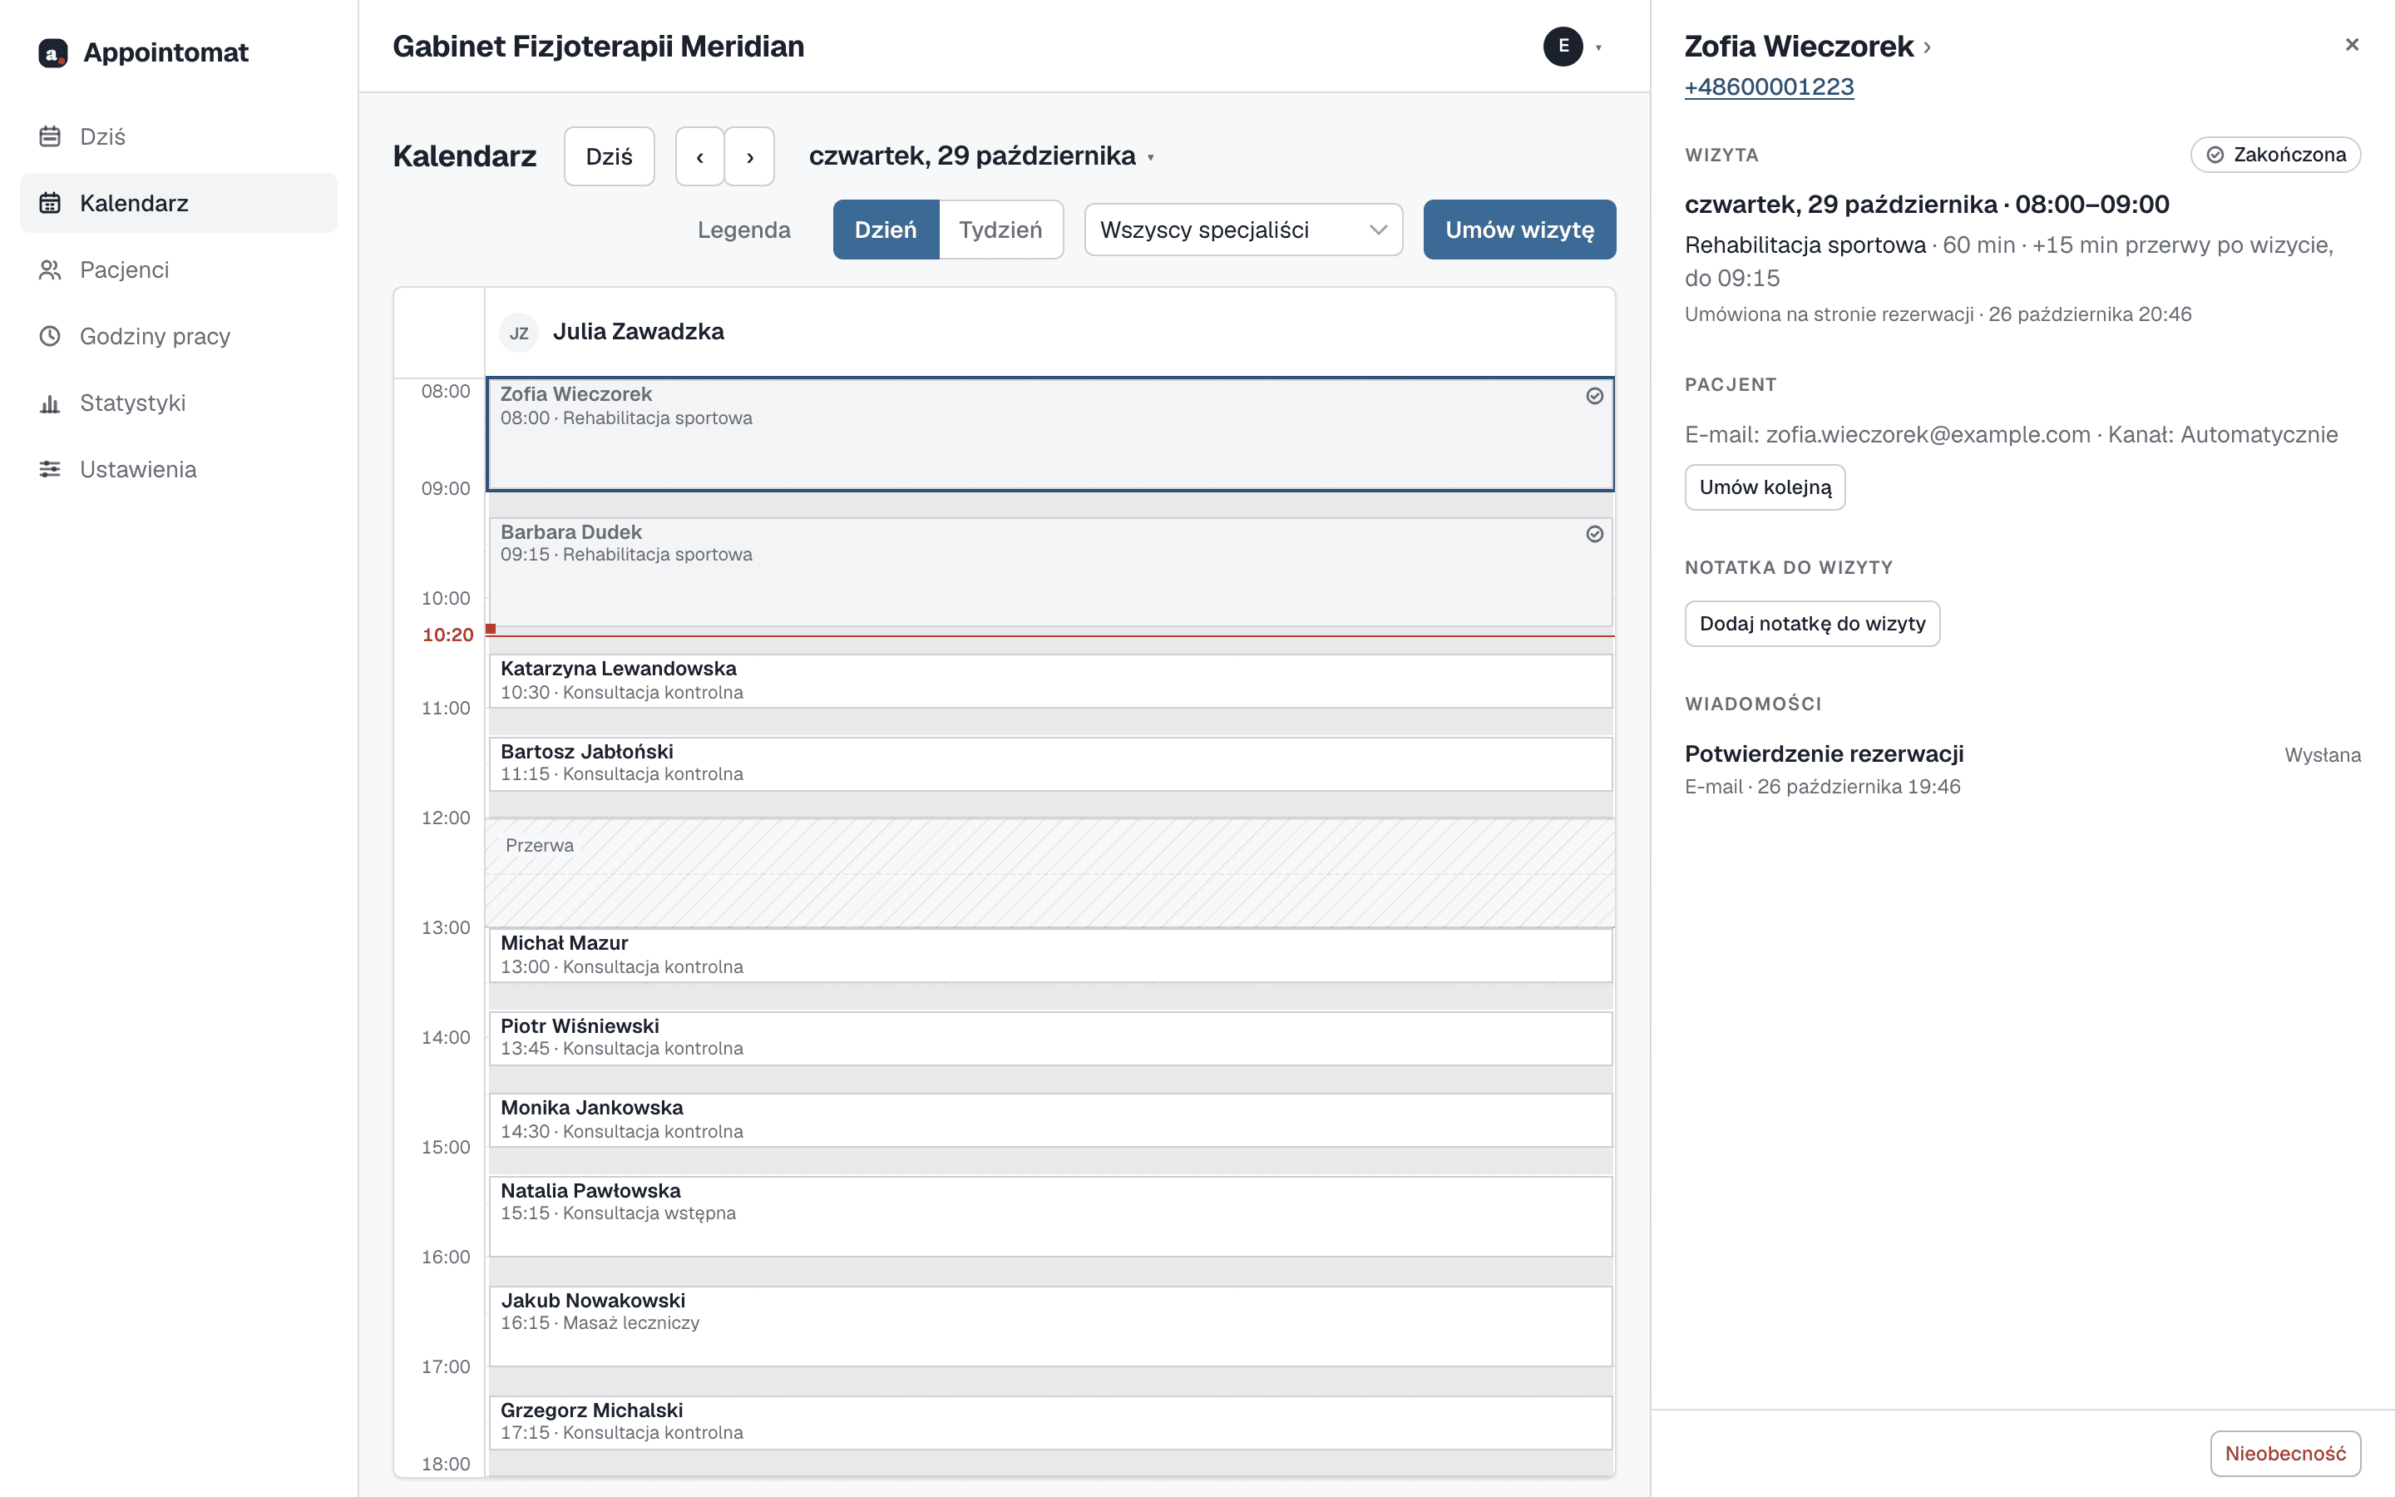Click Umów kolejną button

pos(1765,487)
